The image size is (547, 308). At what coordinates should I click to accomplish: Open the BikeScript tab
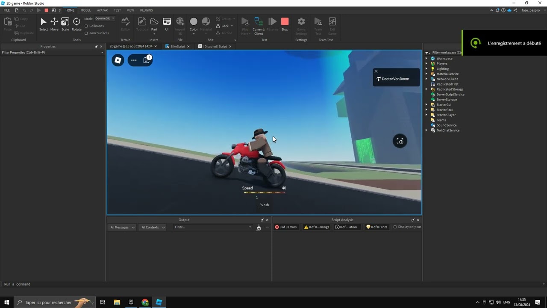click(x=177, y=46)
